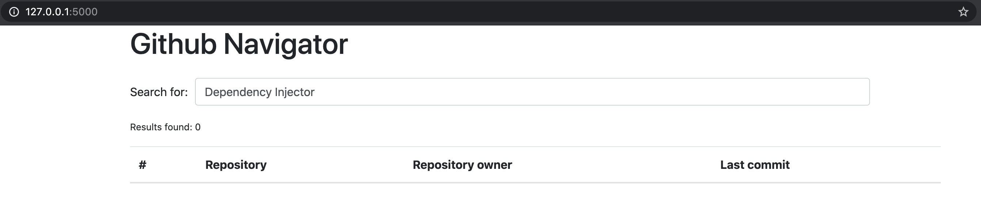Focus the Dependency Injector search field
981x214 pixels.
[x=532, y=92]
